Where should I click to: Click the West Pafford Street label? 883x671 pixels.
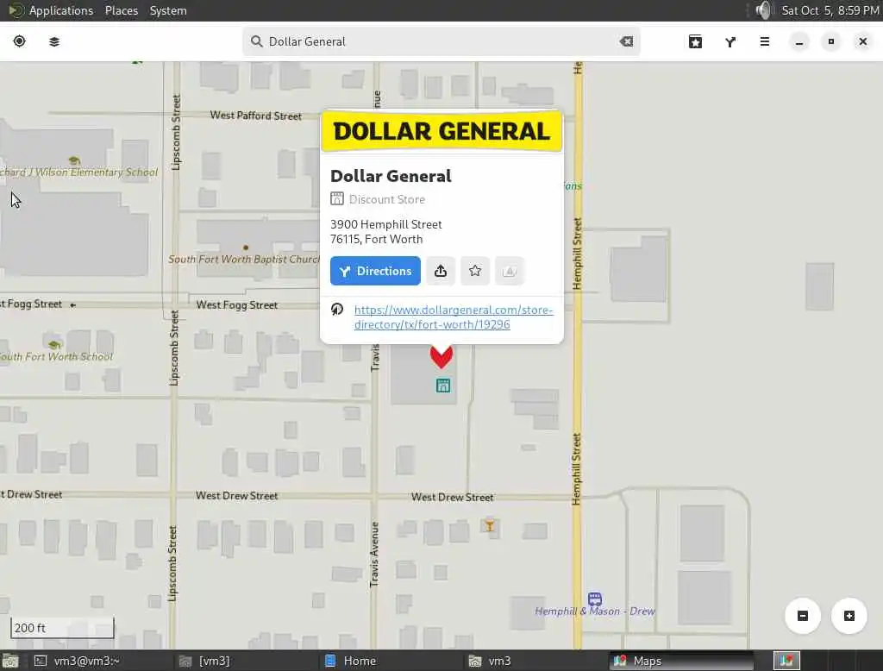(255, 116)
